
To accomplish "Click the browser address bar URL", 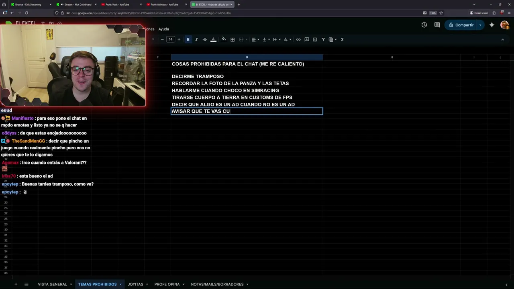I will [x=151, y=13].
